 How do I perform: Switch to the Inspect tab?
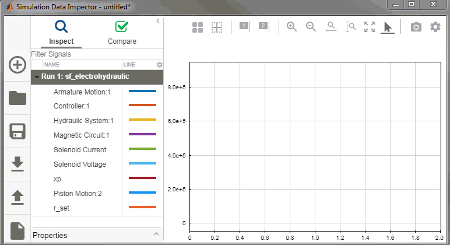coord(61,33)
